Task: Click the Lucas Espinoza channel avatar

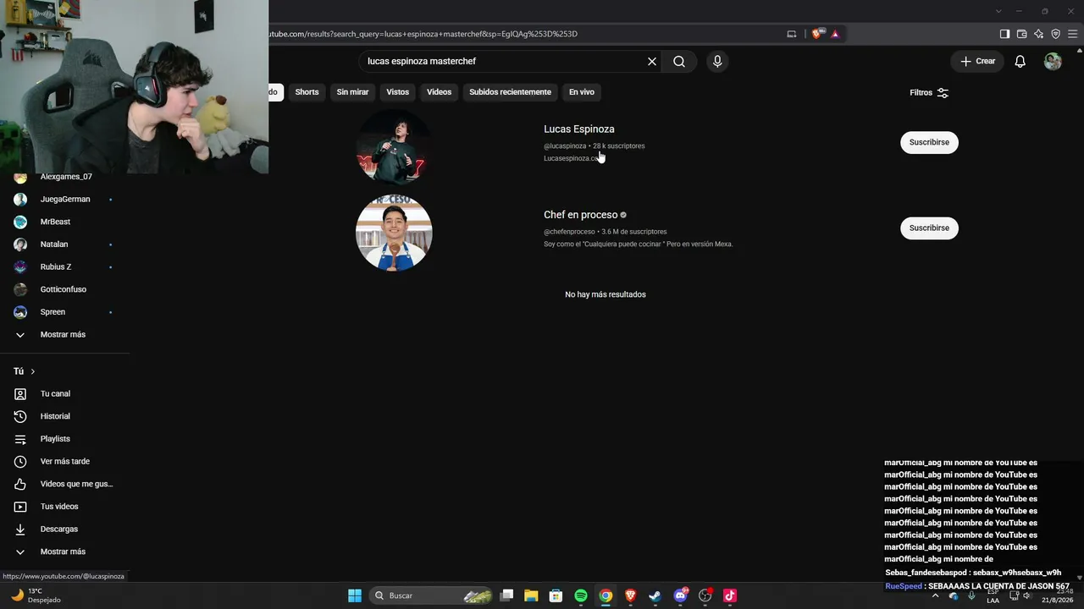Action: coord(394,147)
